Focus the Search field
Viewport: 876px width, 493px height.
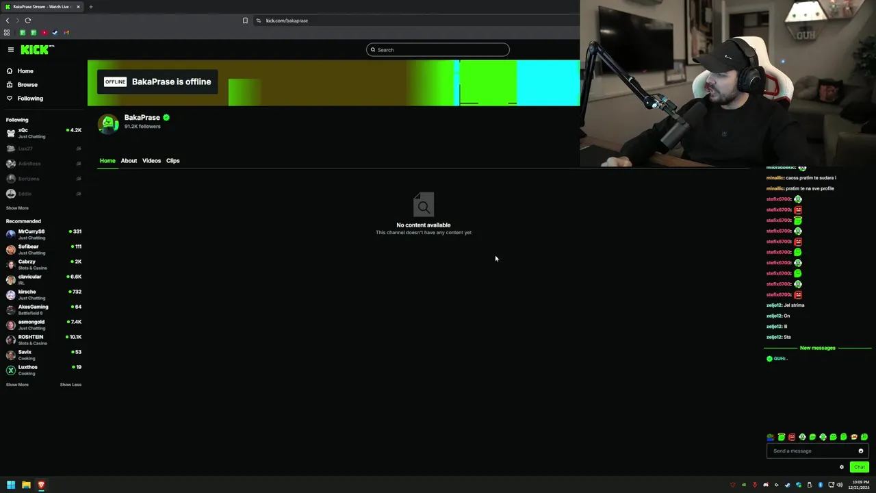tap(438, 49)
